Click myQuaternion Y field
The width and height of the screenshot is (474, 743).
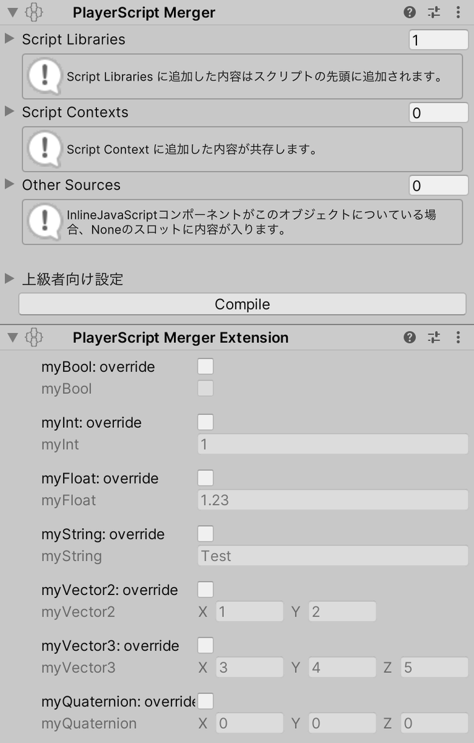click(342, 723)
